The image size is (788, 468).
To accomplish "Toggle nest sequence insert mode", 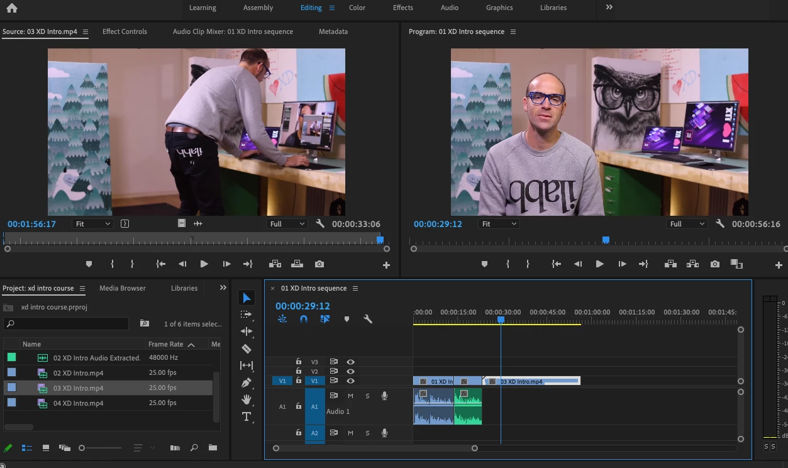I will (282, 319).
